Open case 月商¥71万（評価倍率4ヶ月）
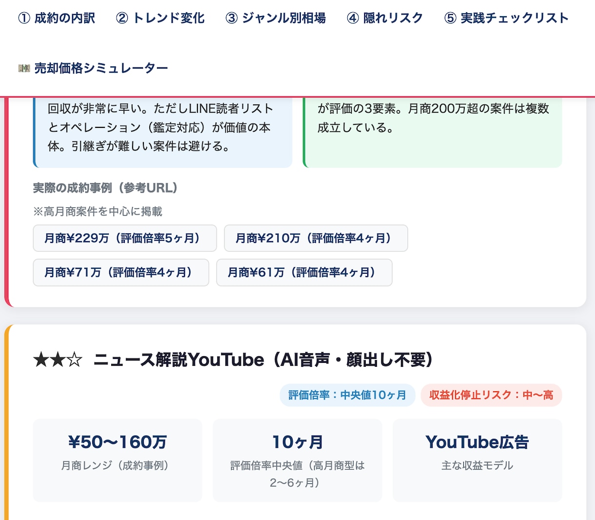The image size is (595, 520). click(121, 272)
